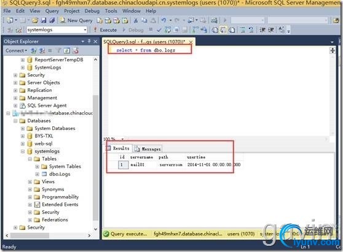Click the Parse checkmark icon

[159, 30]
